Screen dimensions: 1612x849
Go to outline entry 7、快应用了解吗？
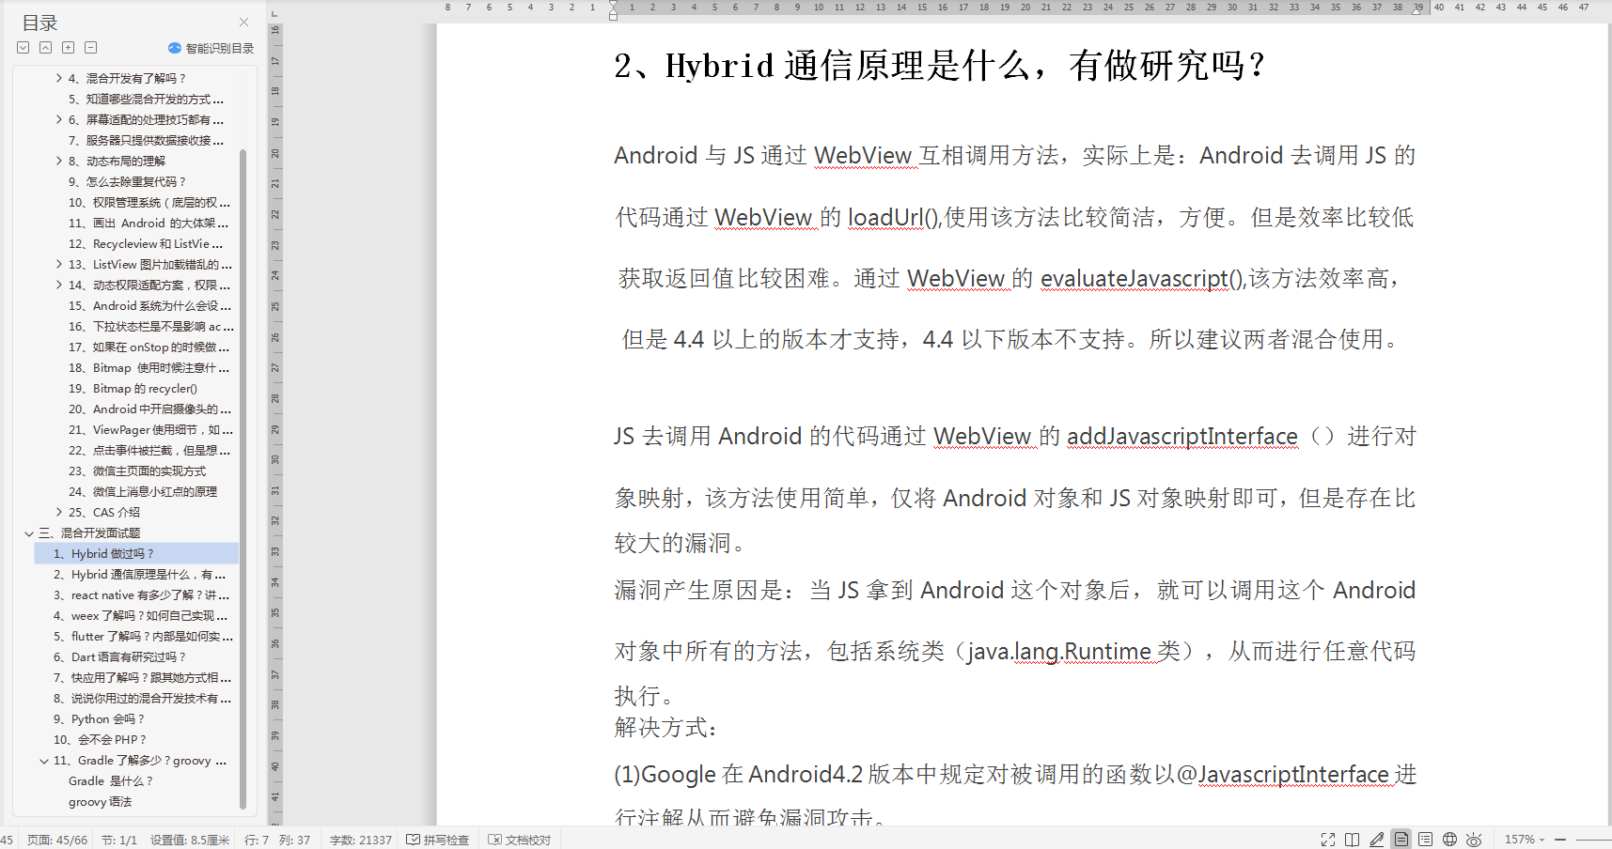pos(142,678)
